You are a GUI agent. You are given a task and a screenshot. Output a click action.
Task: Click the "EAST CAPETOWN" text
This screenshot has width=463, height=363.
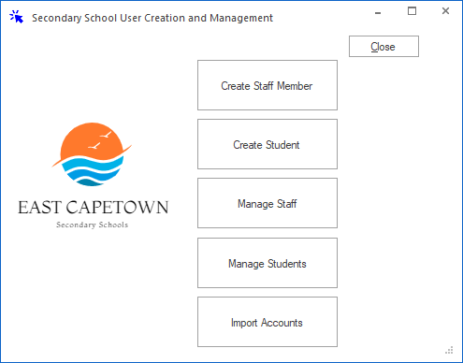[x=94, y=208]
